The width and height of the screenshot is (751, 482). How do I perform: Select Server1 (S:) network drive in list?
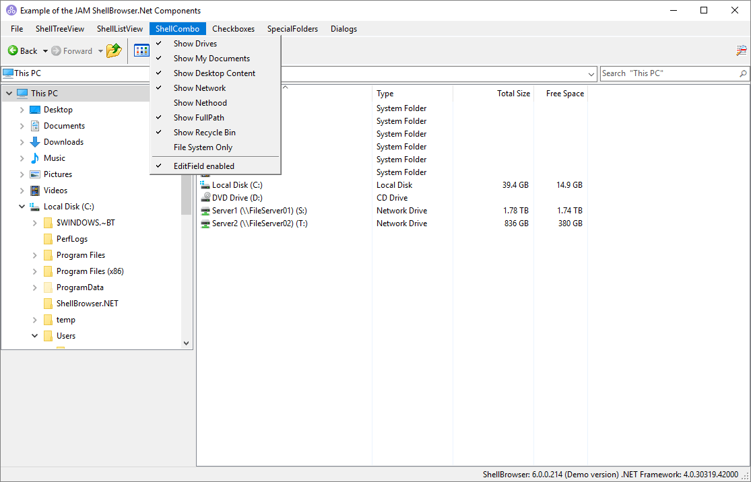(259, 211)
